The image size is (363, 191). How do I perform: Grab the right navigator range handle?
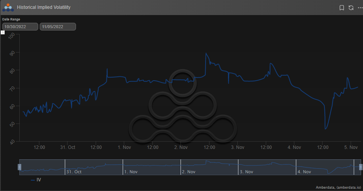pyautogui.click(x=361, y=167)
